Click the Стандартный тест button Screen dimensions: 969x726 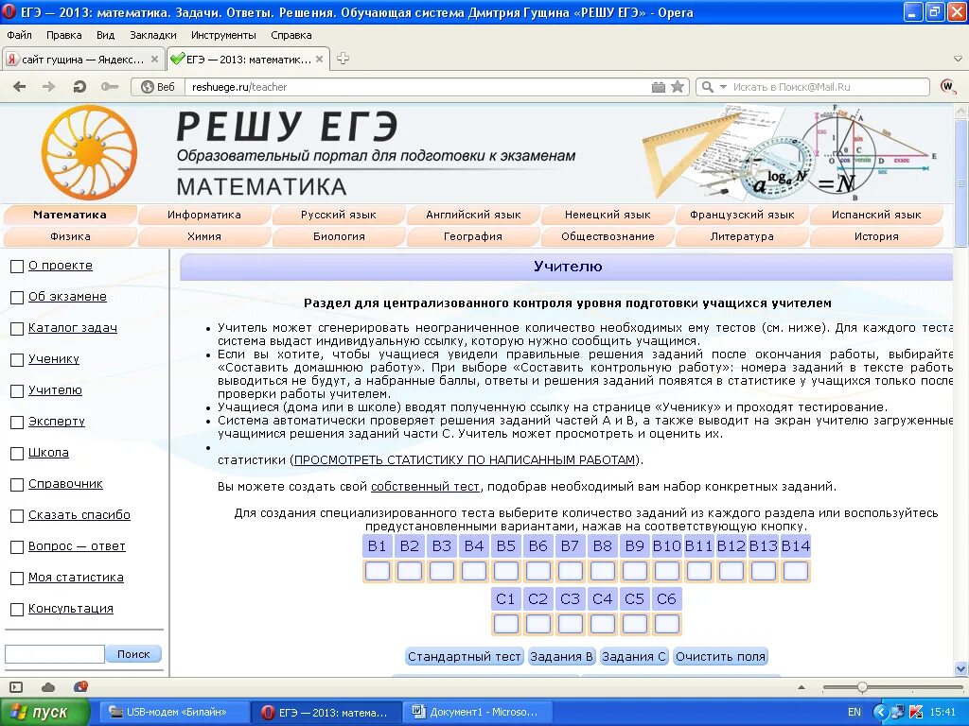coord(464,656)
